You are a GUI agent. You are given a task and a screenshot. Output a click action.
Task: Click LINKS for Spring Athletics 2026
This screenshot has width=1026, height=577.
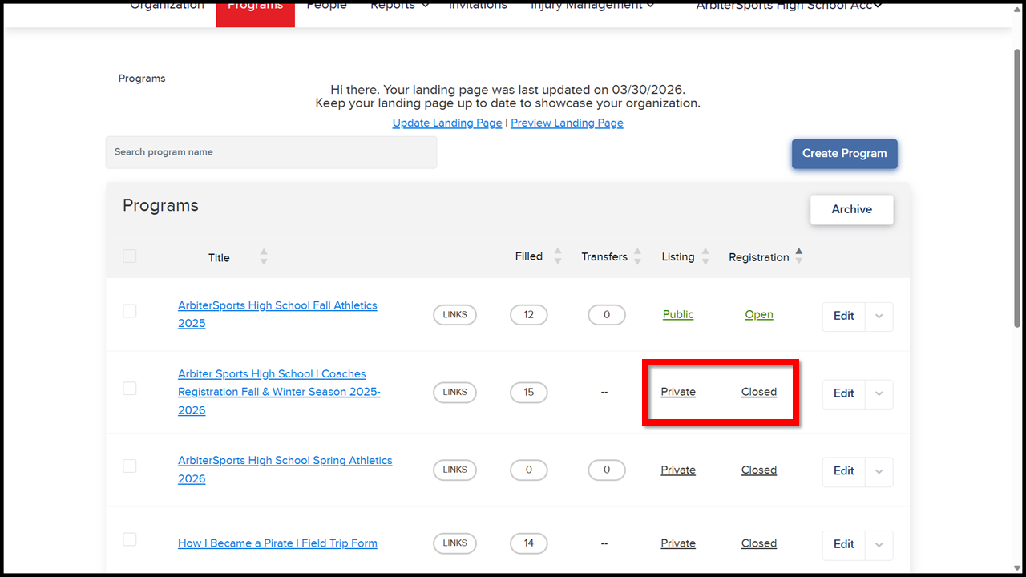(454, 470)
